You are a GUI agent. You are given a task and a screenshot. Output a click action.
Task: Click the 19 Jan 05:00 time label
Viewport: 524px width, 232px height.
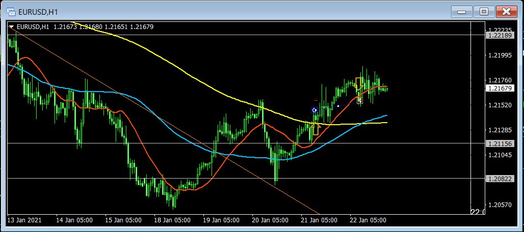(221, 220)
